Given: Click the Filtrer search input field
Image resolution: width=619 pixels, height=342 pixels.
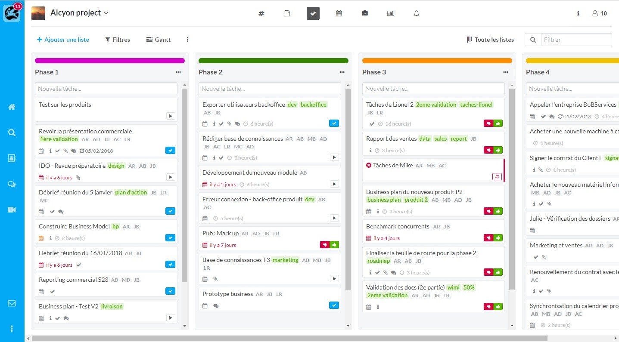Looking at the screenshot, I should [x=576, y=40].
